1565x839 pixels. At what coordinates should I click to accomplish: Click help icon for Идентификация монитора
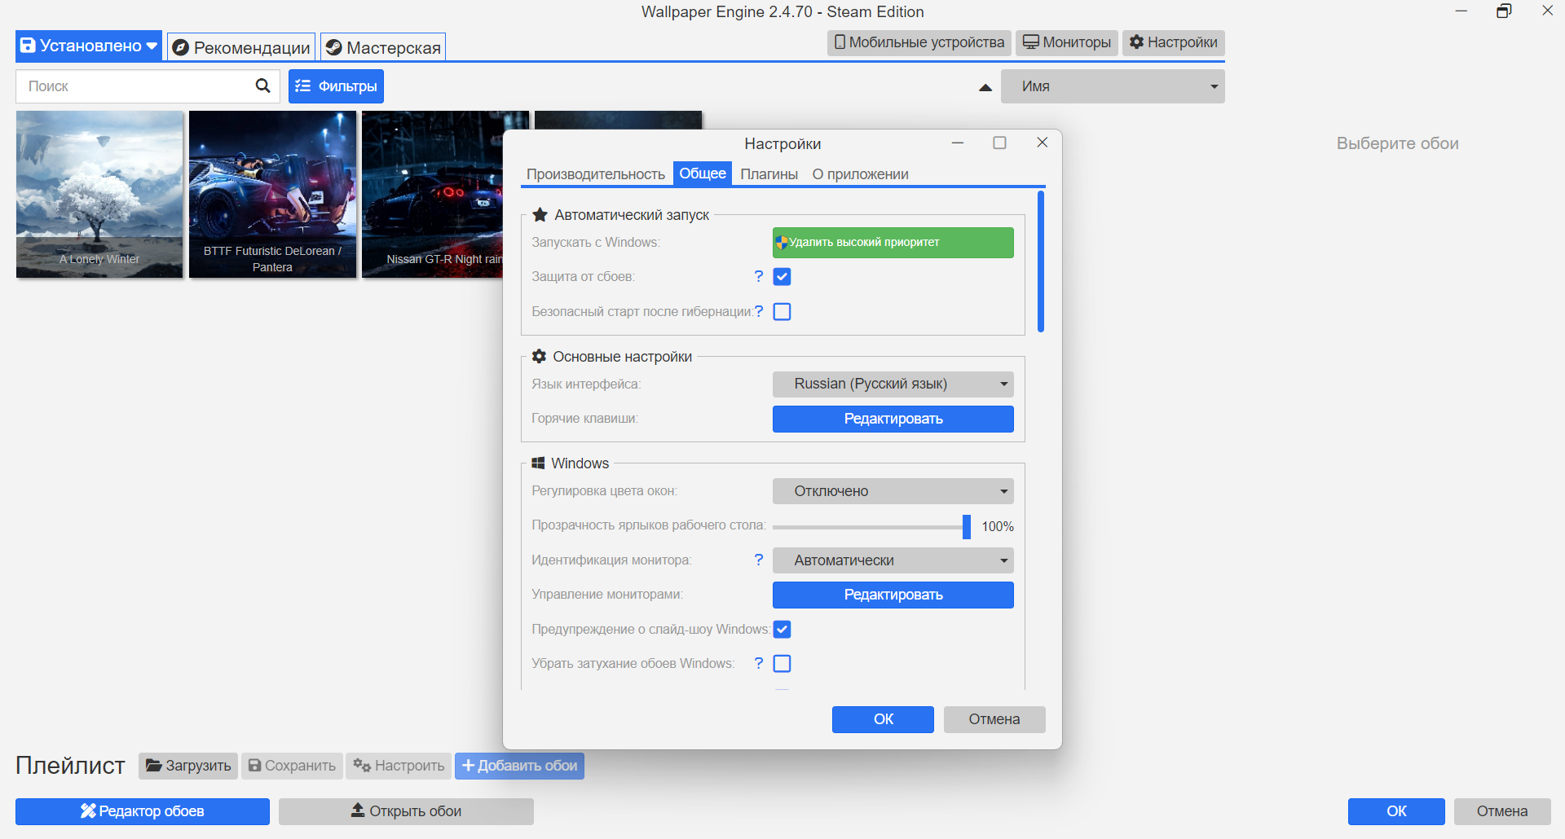(759, 560)
